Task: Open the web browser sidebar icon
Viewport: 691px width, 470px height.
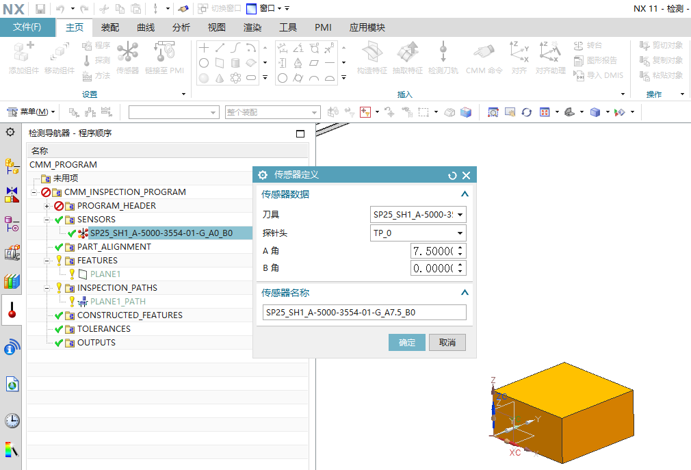Action: click(x=12, y=384)
